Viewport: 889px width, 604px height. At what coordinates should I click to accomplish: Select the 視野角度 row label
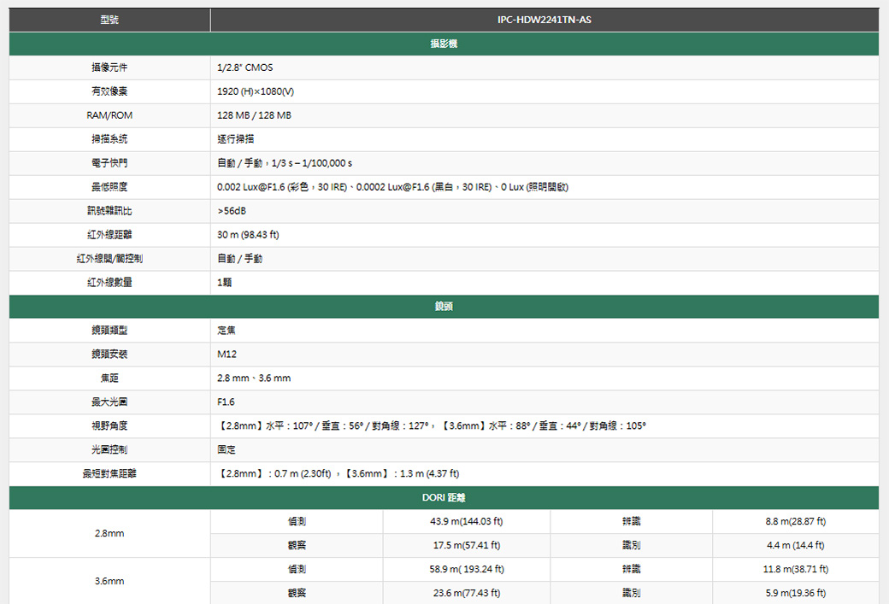[109, 426]
